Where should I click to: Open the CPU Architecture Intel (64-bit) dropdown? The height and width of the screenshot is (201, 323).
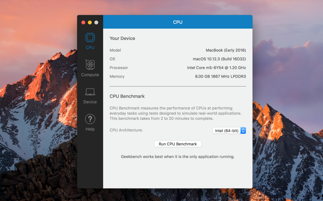(x=229, y=131)
